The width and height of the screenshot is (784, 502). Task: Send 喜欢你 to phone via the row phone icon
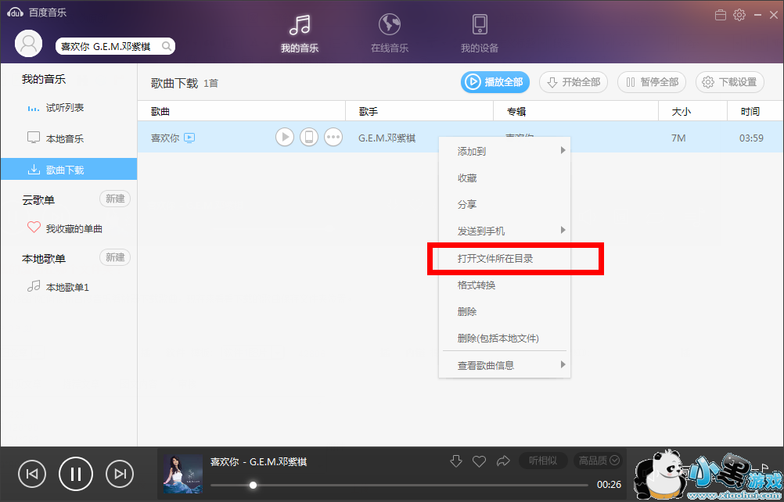click(309, 137)
